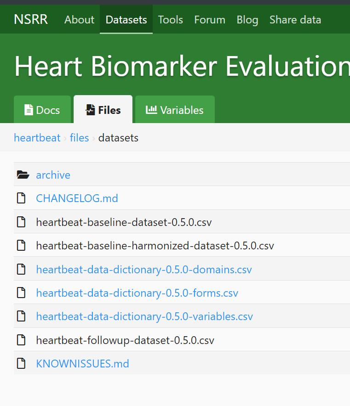Click the file icon beside heartbeat-baseline-dataset-0.5.0.csv
Image resolution: width=350 pixels, height=406 pixels.
(21, 221)
